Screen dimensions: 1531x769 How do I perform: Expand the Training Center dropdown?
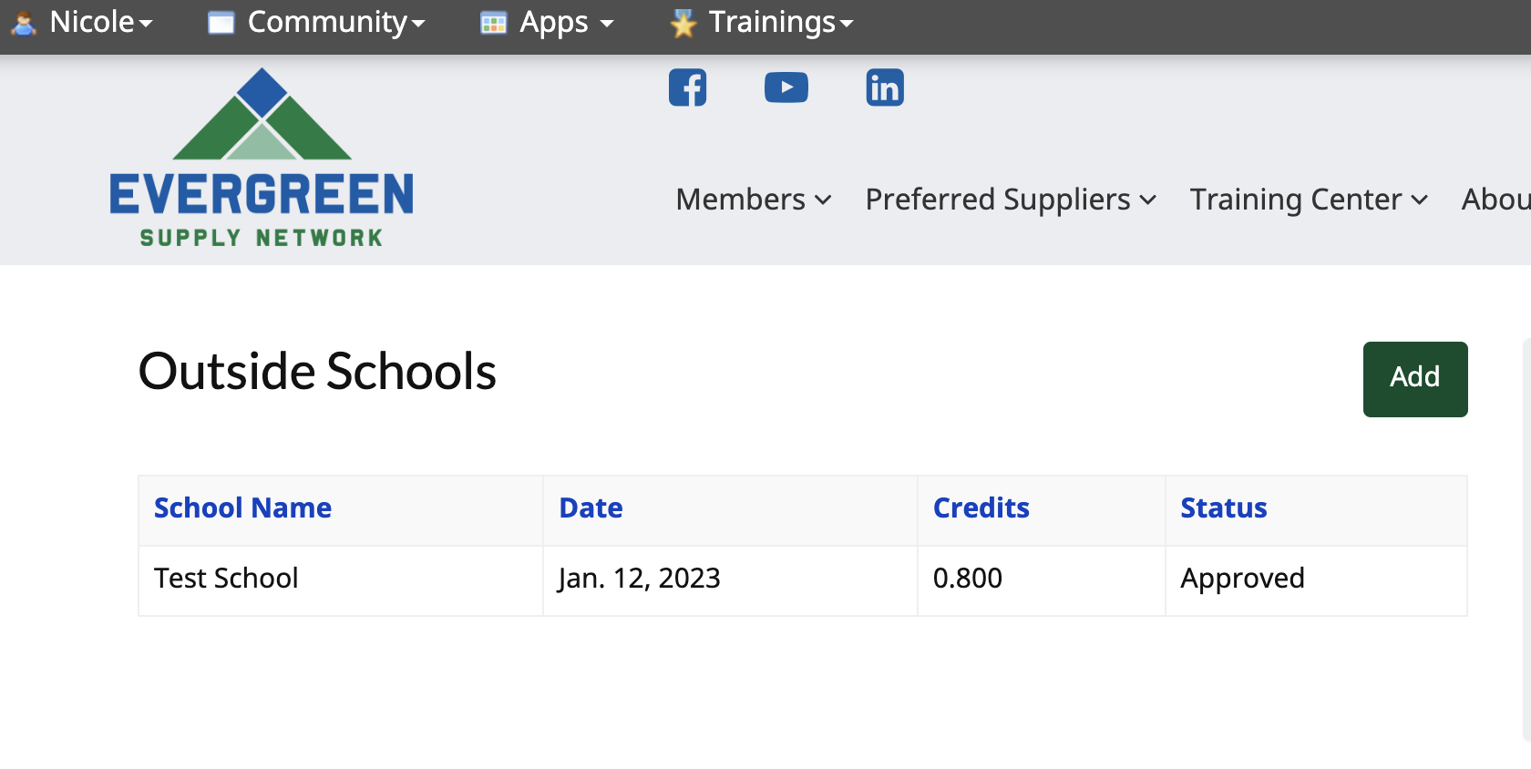point(1309,199)
